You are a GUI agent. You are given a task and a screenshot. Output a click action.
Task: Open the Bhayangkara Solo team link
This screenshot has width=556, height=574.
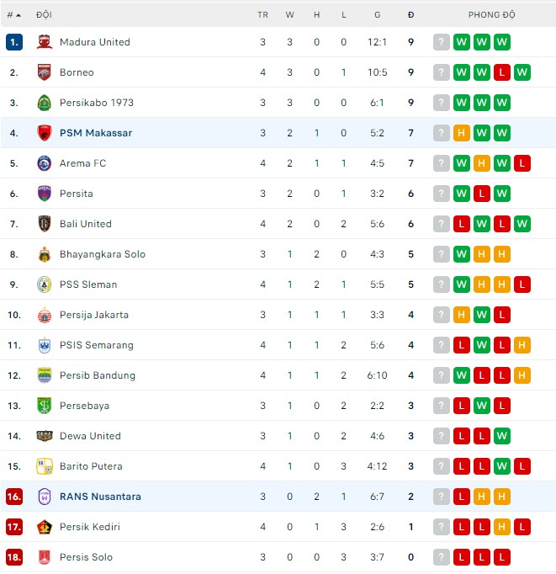pyautogui.click(x=102, y=254)
